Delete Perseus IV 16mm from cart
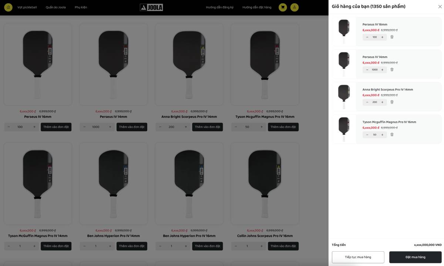 (392, 37)
